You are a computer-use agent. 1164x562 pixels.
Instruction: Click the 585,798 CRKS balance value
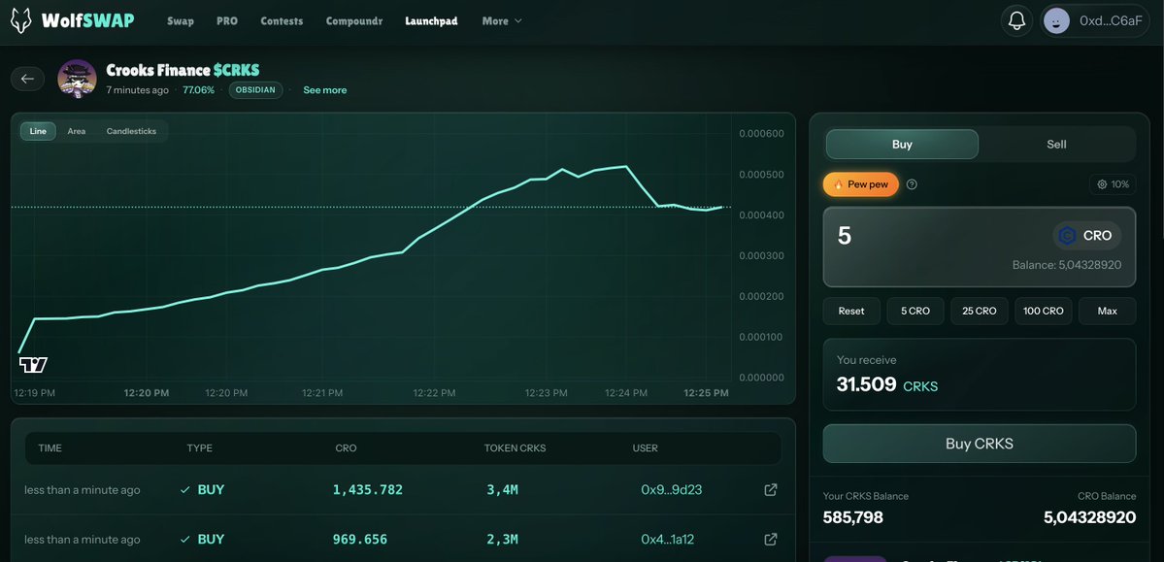853,517
